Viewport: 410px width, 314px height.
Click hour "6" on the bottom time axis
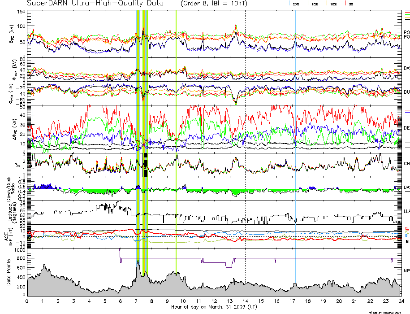[120, 301]
